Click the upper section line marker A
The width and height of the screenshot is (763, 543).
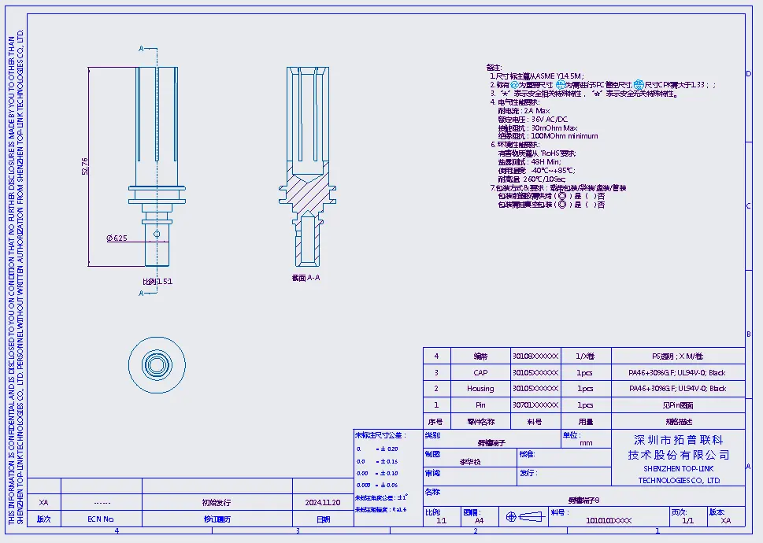pyautogui.click(x=142, y=49)
